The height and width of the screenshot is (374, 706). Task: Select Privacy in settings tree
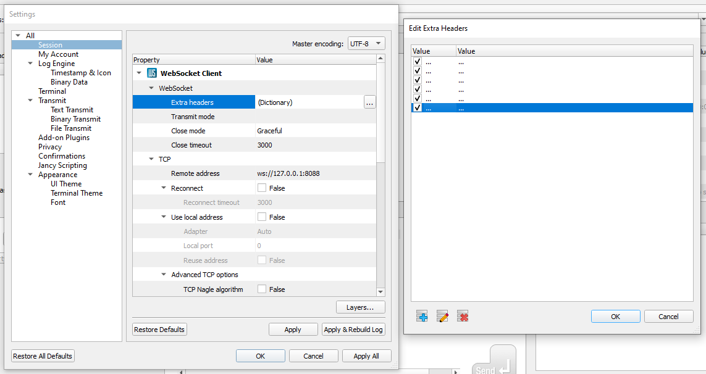click(50, 147)
